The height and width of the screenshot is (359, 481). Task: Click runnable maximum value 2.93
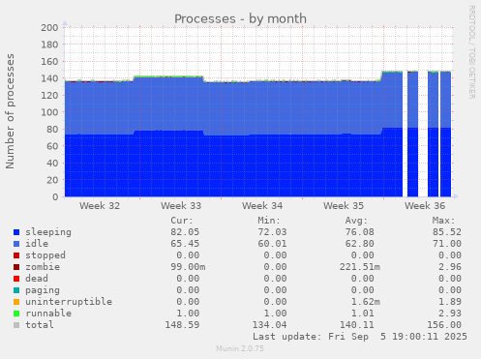coord(450,314)
